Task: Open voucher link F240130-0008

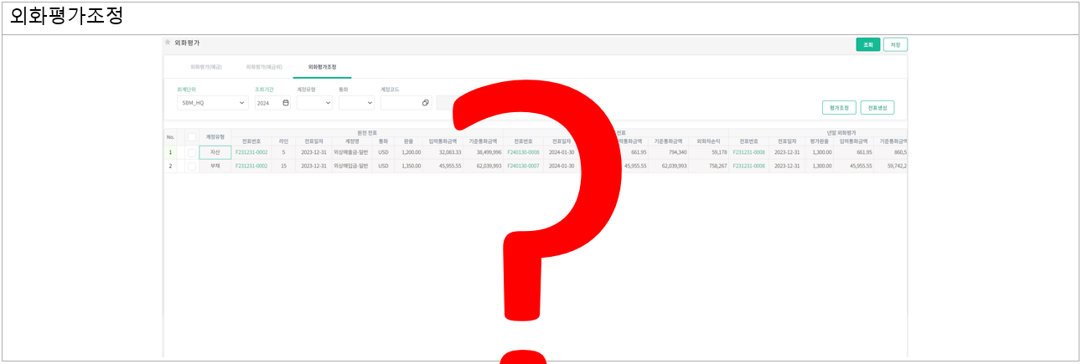Action: point(523,152)
